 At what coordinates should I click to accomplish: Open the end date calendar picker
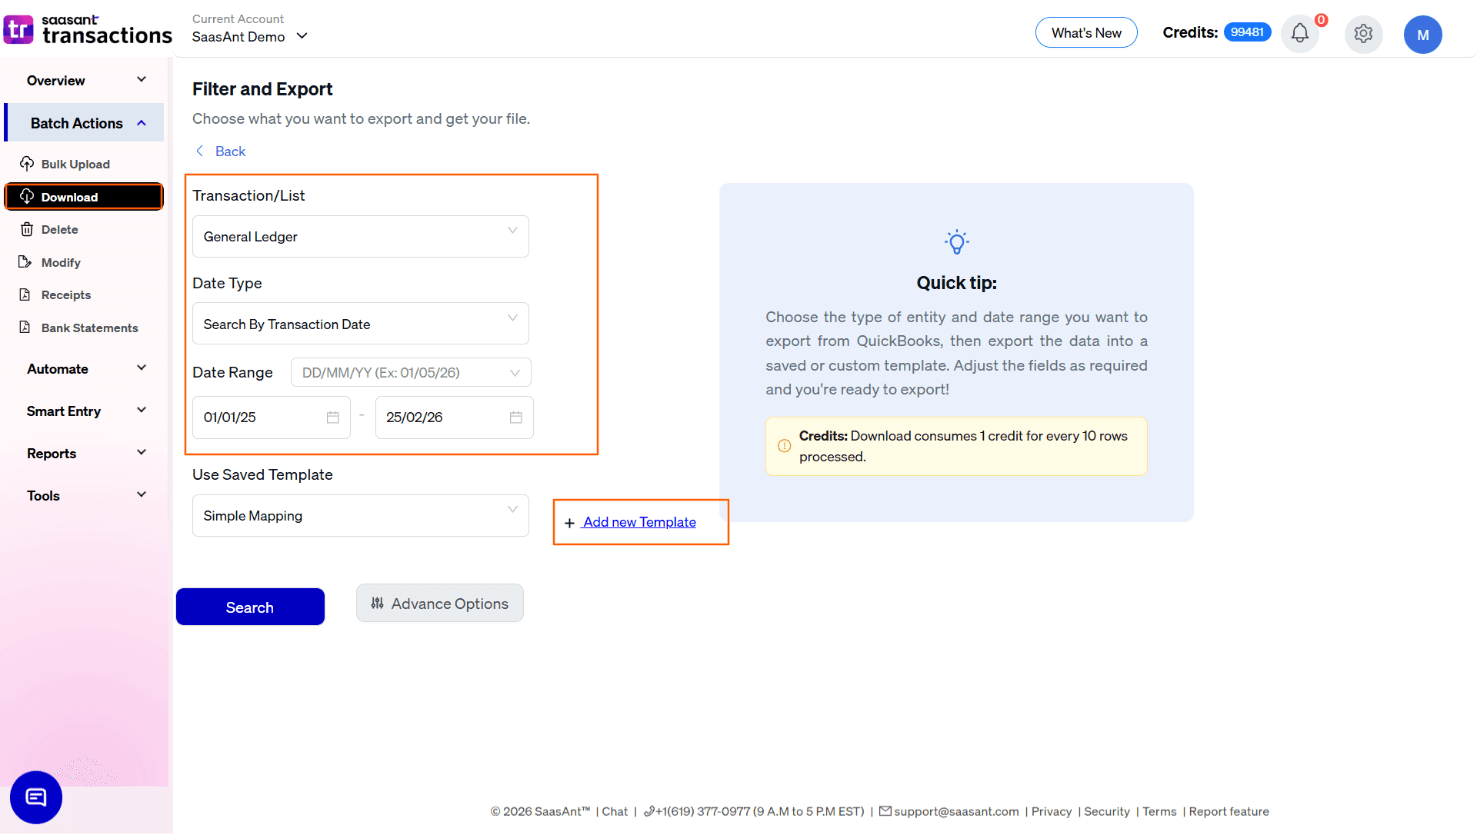click(x=515, y=417)
